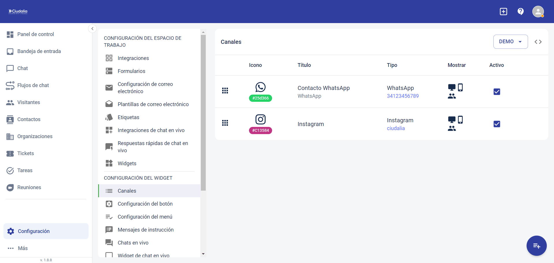
Task: Go to Bandeja de entrada
Action: (39, 51)
